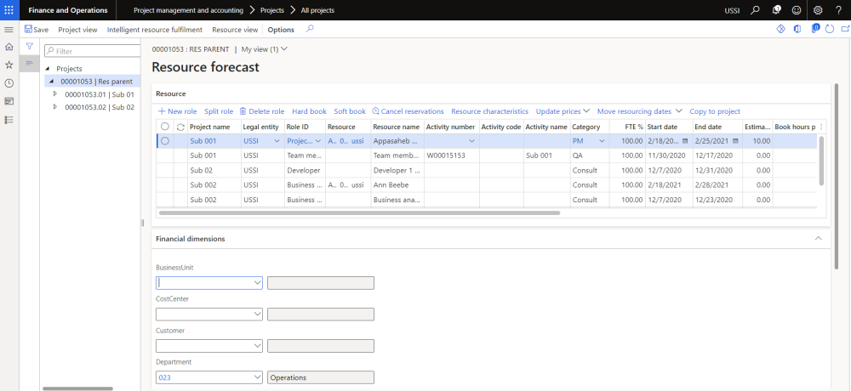Open the Update prices dropdown menu

(563, 111)
